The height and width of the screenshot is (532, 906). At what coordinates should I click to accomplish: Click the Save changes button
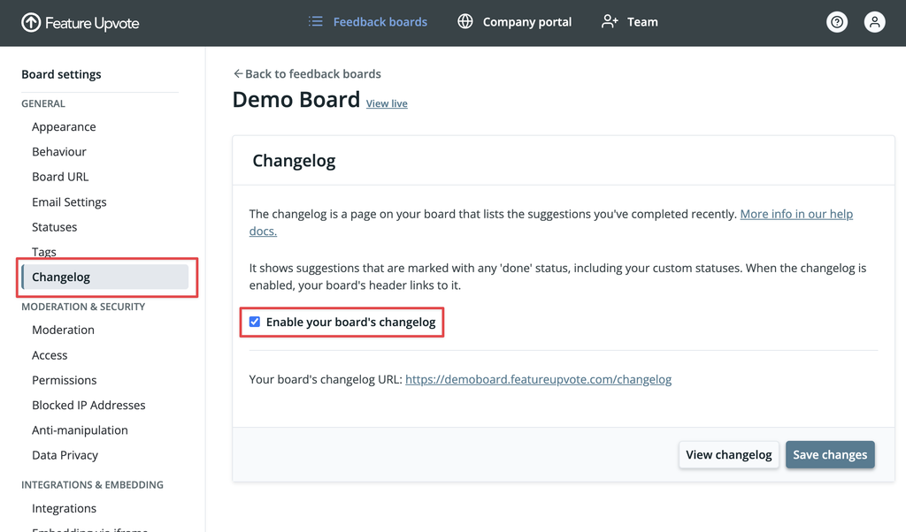click(830, 455)
